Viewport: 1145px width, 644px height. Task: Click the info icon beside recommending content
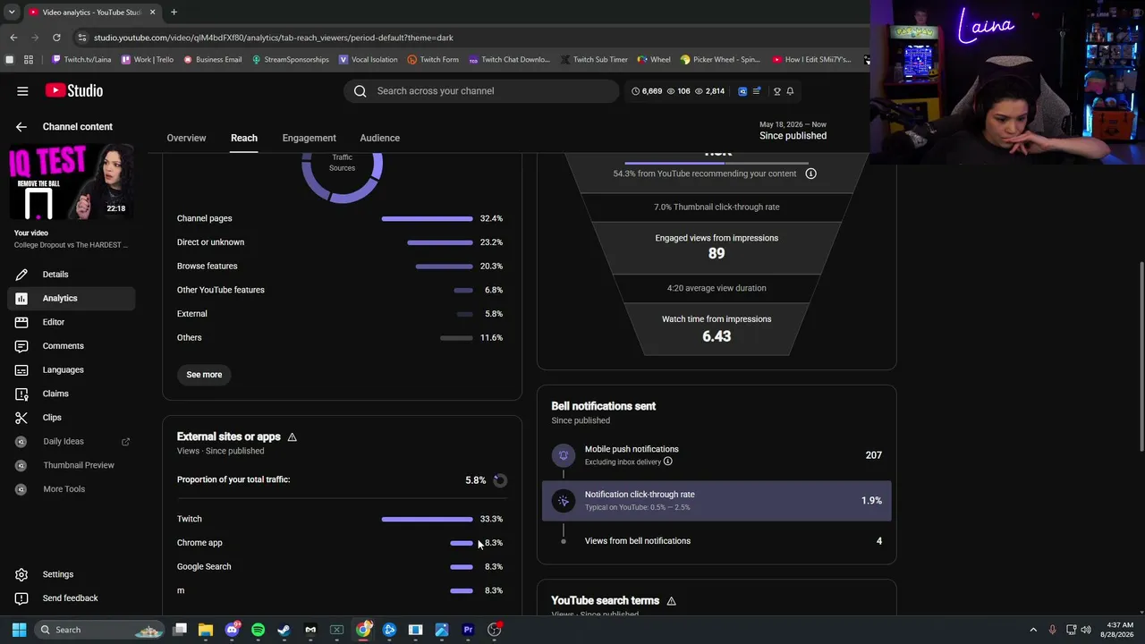[x=810, y=174]
